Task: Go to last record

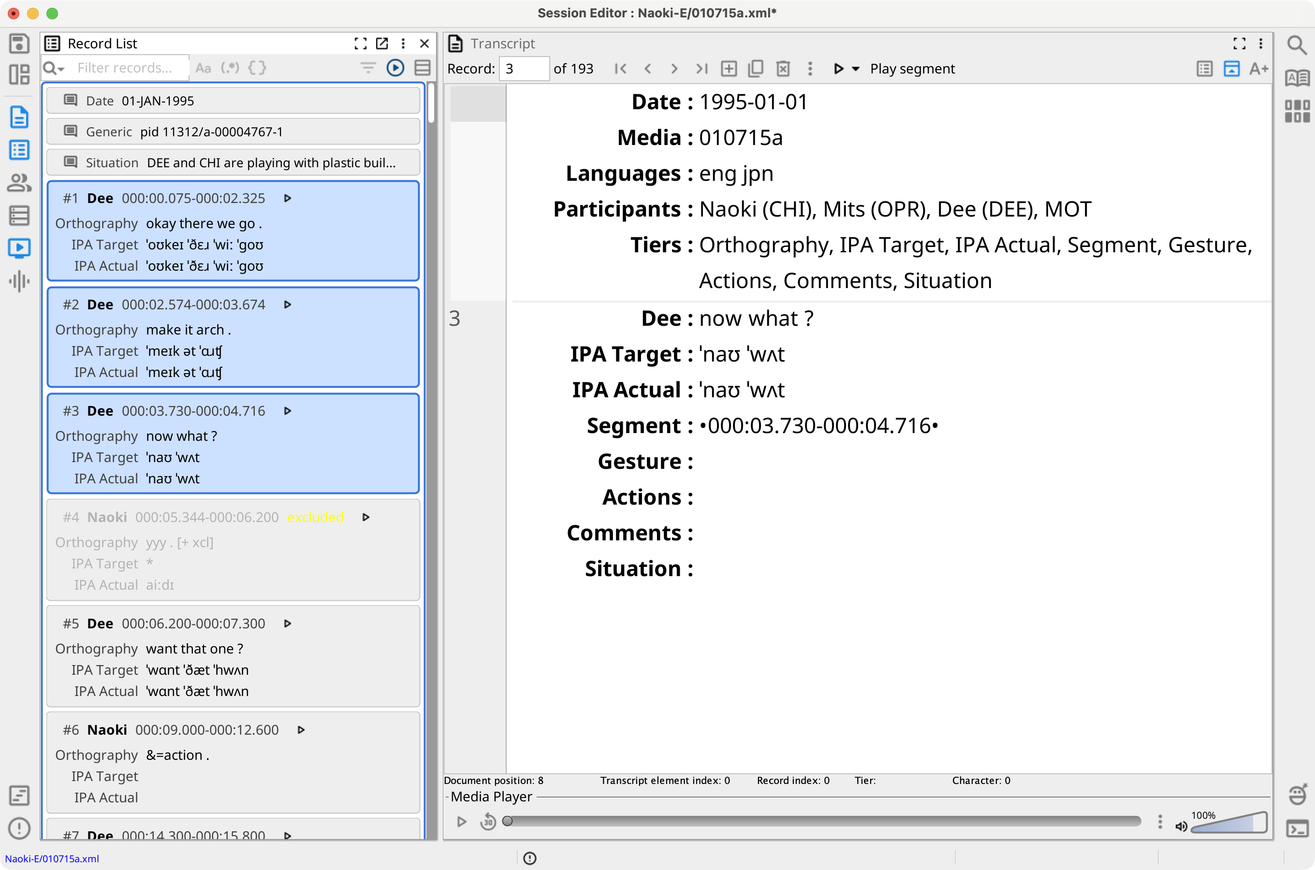Action: (701, 69)
